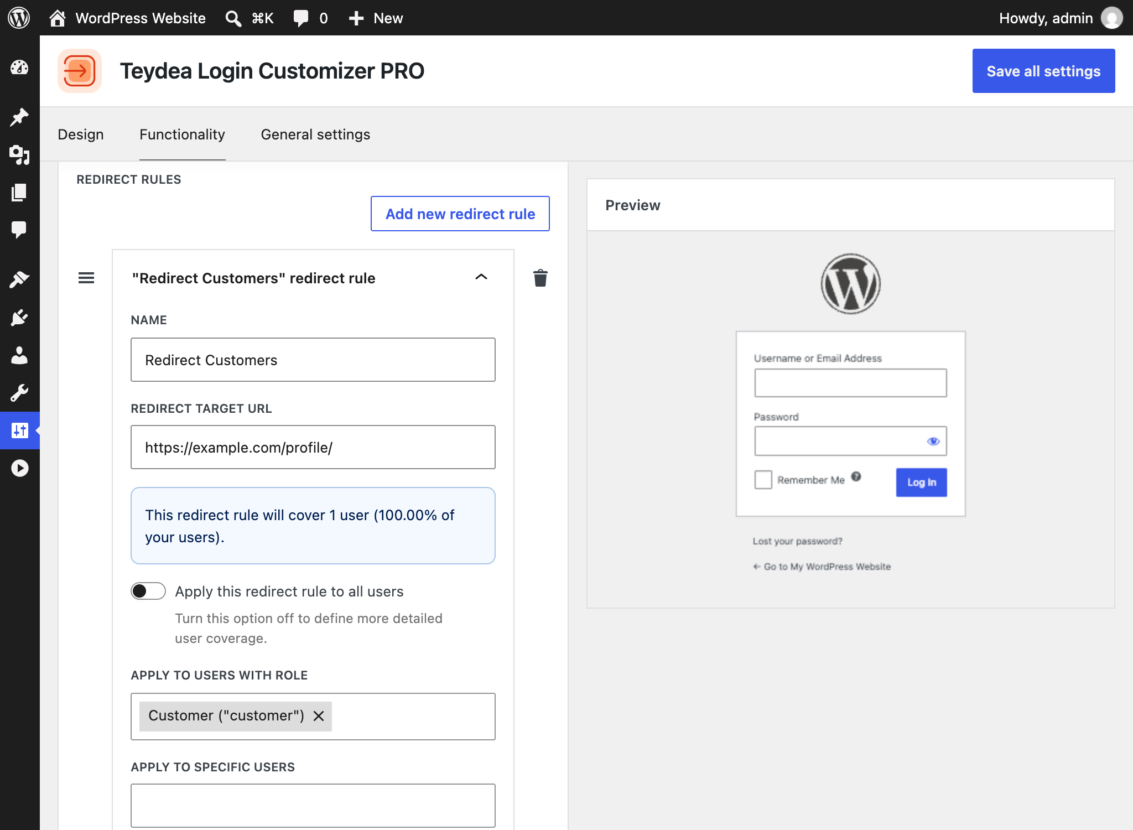Open the Dashboard sidebar icon
Image resolution: width=1133 pixels, height=830 pixels.
pyautogui.click(x=19, y=68)
